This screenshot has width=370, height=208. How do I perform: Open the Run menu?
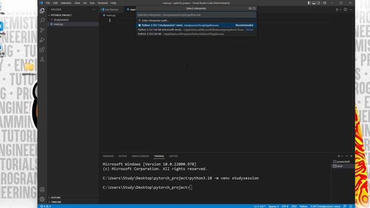tap(92, 3)
